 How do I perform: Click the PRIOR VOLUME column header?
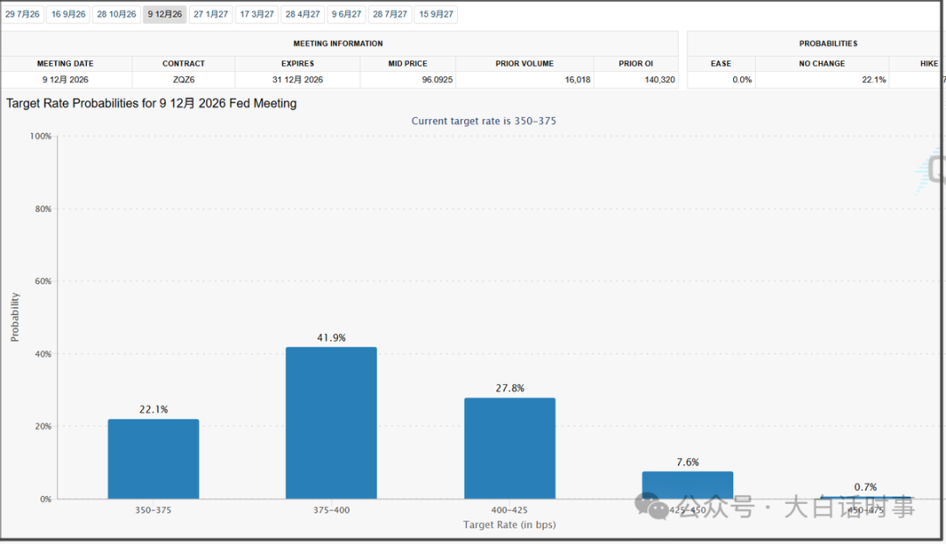pyautogui.click(x=525, y=63)
